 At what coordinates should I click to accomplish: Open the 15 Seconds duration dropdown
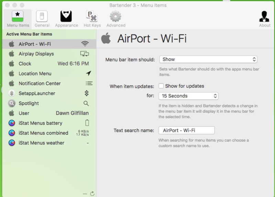click(x=188, y=96)
